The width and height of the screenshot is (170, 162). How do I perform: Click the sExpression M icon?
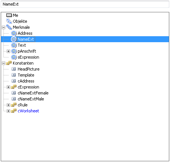coord(14,57)
